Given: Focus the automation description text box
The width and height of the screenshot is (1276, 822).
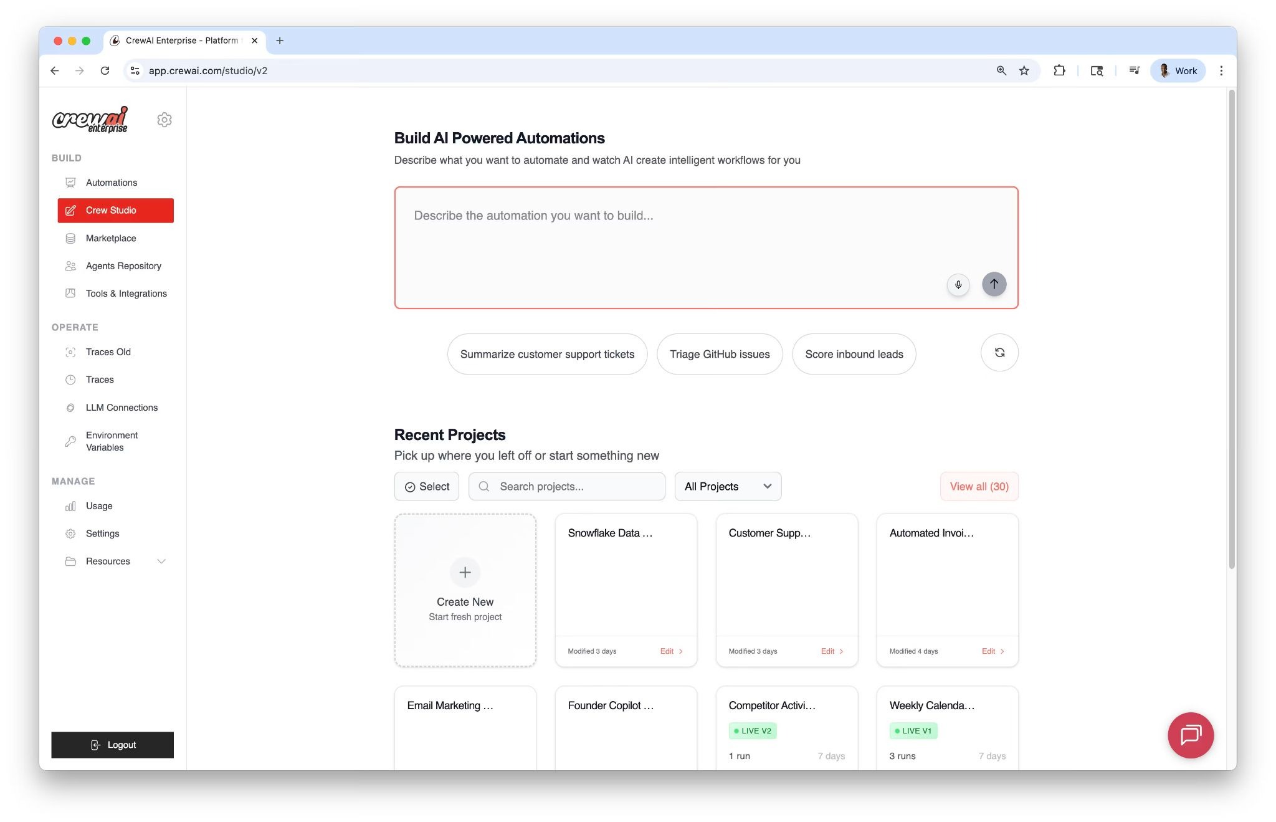Looking at the screenshot, I should point(706,247).
